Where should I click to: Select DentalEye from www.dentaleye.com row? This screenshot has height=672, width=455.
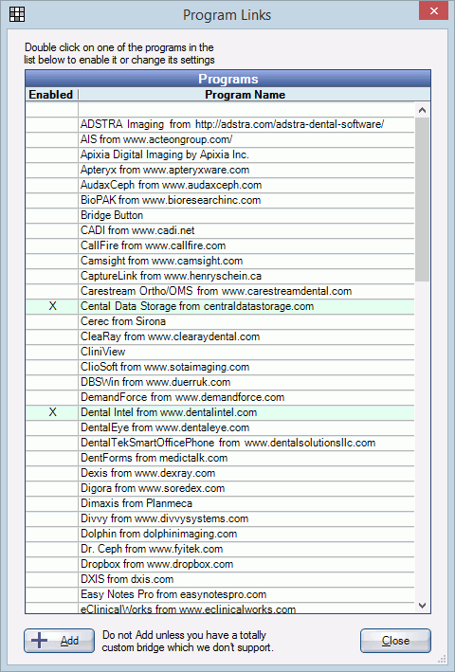pos(220,427)
